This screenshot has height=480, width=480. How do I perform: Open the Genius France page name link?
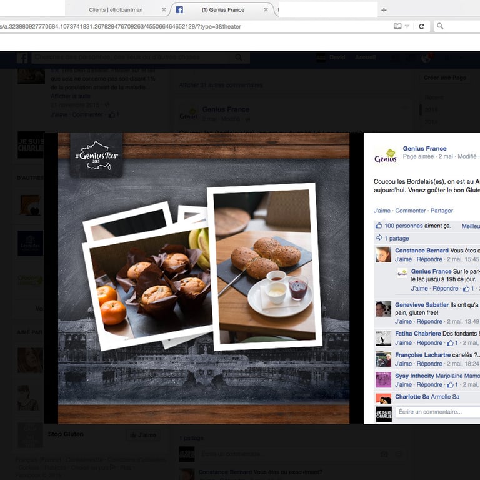[x=424, y=149]
